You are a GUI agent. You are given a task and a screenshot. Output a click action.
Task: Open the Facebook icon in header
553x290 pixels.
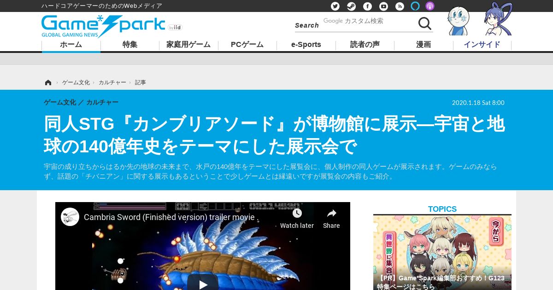[x=367, y=6]
